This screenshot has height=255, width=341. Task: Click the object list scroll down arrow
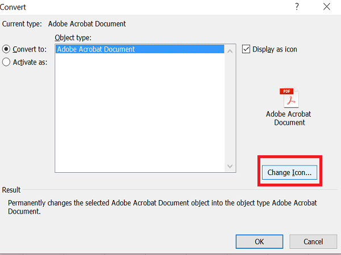click(x=230, y=166)
